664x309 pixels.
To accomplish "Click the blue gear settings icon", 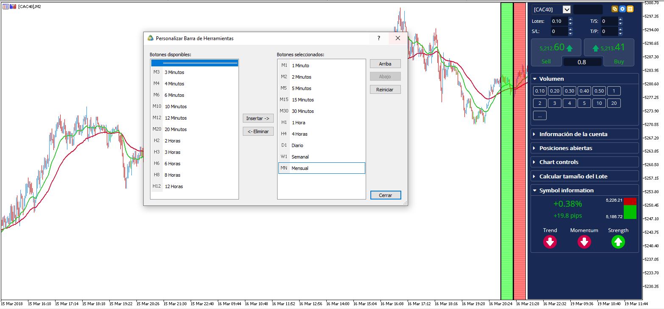I will (622, 9).
